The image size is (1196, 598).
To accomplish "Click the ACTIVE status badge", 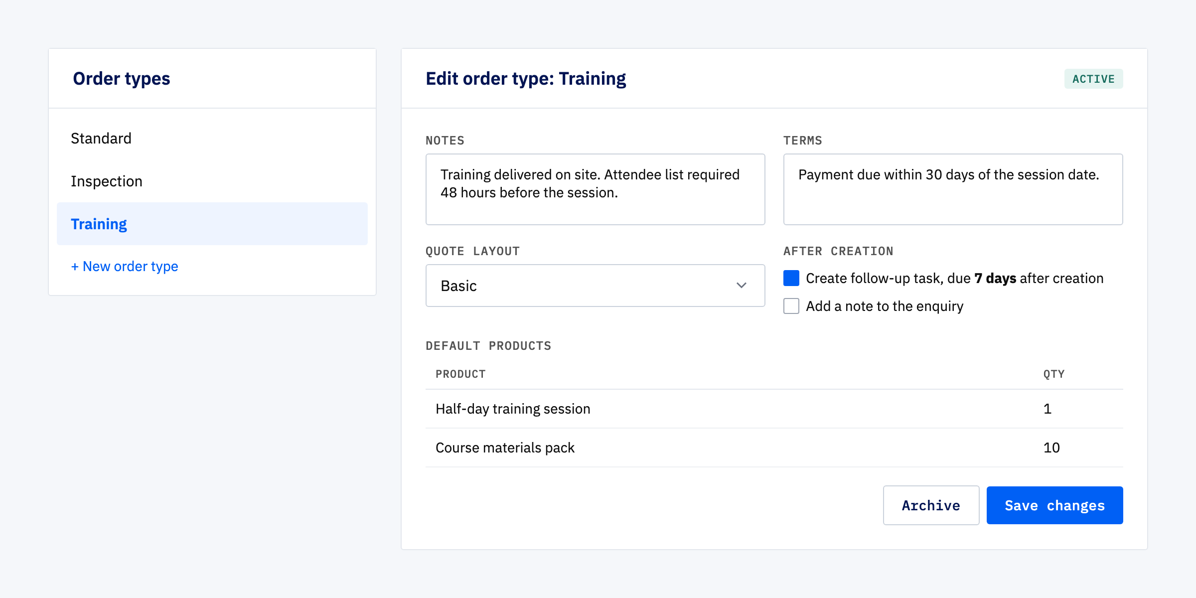I will (x=1093, y=79).
